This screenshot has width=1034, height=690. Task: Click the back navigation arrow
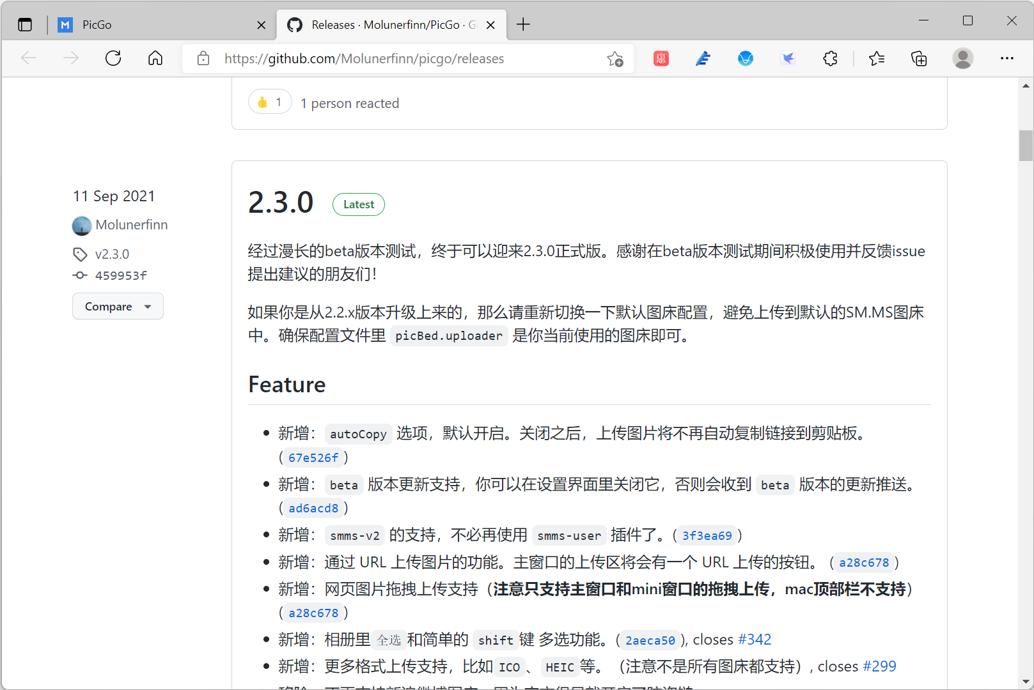click(x=29, y=58)
